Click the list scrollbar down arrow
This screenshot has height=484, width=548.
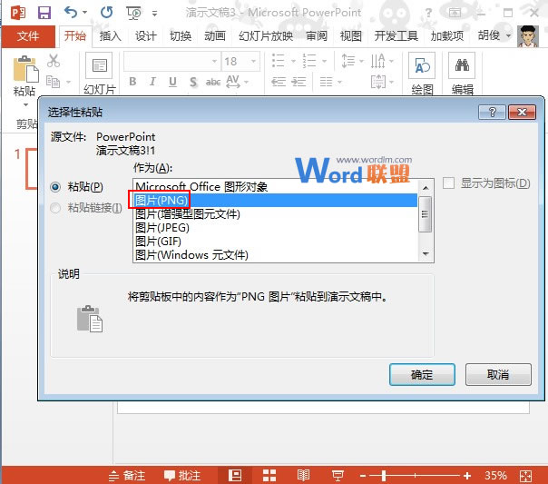tap(426, 254)
